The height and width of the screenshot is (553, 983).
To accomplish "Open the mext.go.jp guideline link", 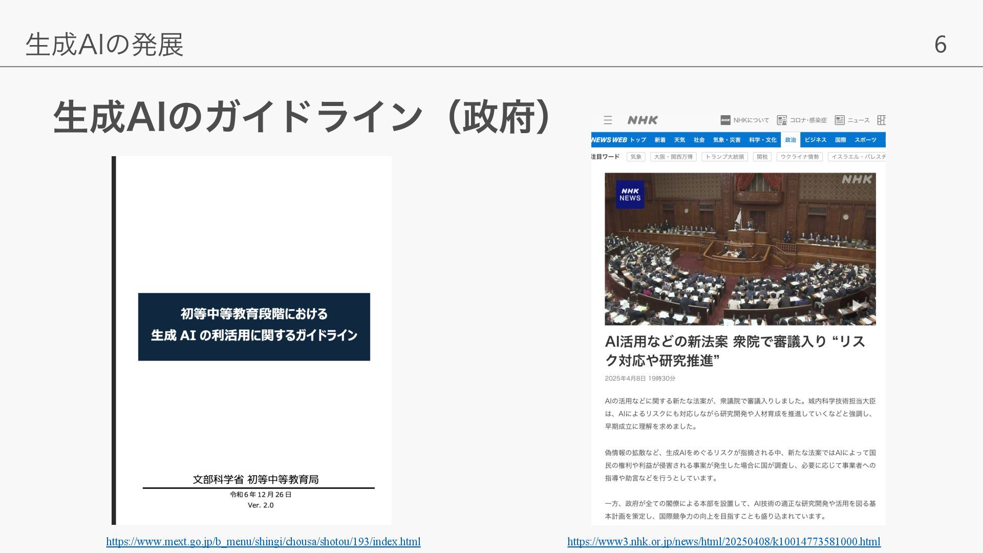I will [x=263, y=542].
